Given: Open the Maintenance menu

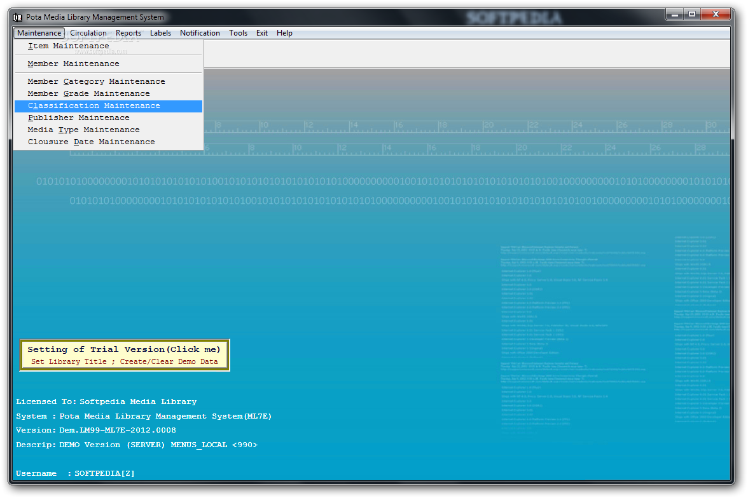Looking at the screenshot, I should click(39, 33).
